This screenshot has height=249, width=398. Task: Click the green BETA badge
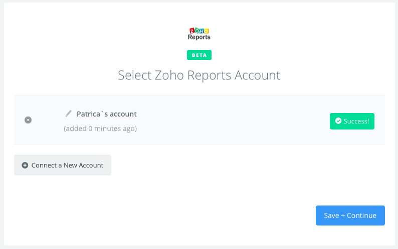coord(199,55)
